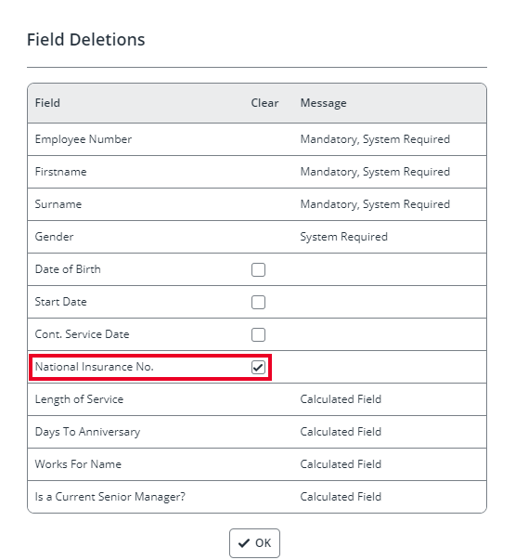Click the Field Deletions heading
The image size is (515, 560).
[x=86, y=40]
